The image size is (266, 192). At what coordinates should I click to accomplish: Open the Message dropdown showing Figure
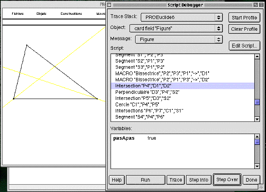click(x=178, y=39)
